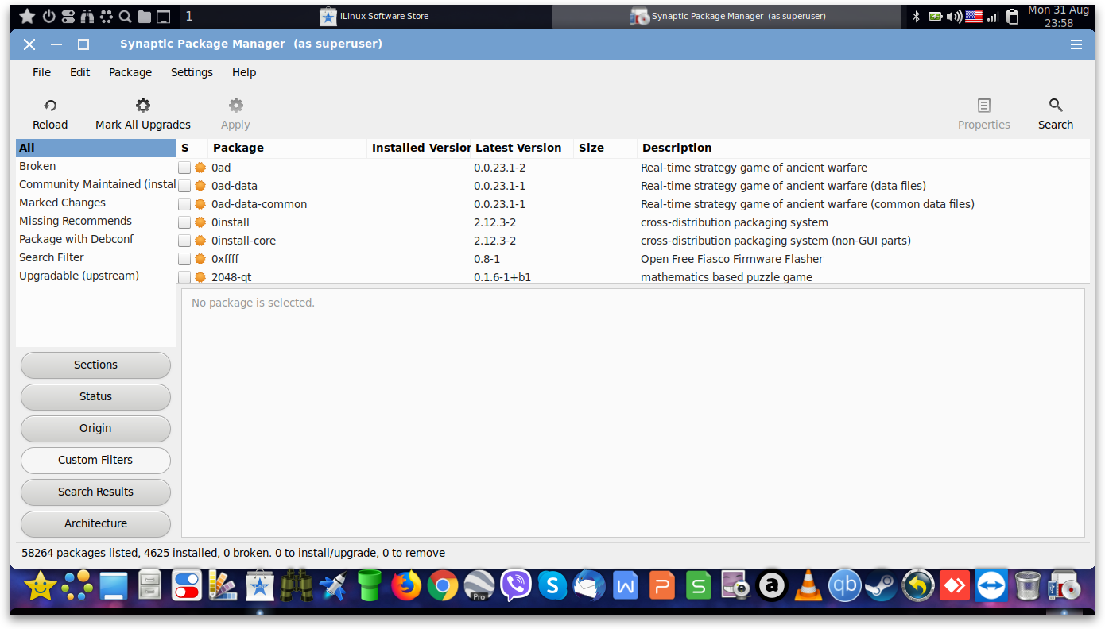
Task: Sort by the Description column header
Action: point(863,148)
